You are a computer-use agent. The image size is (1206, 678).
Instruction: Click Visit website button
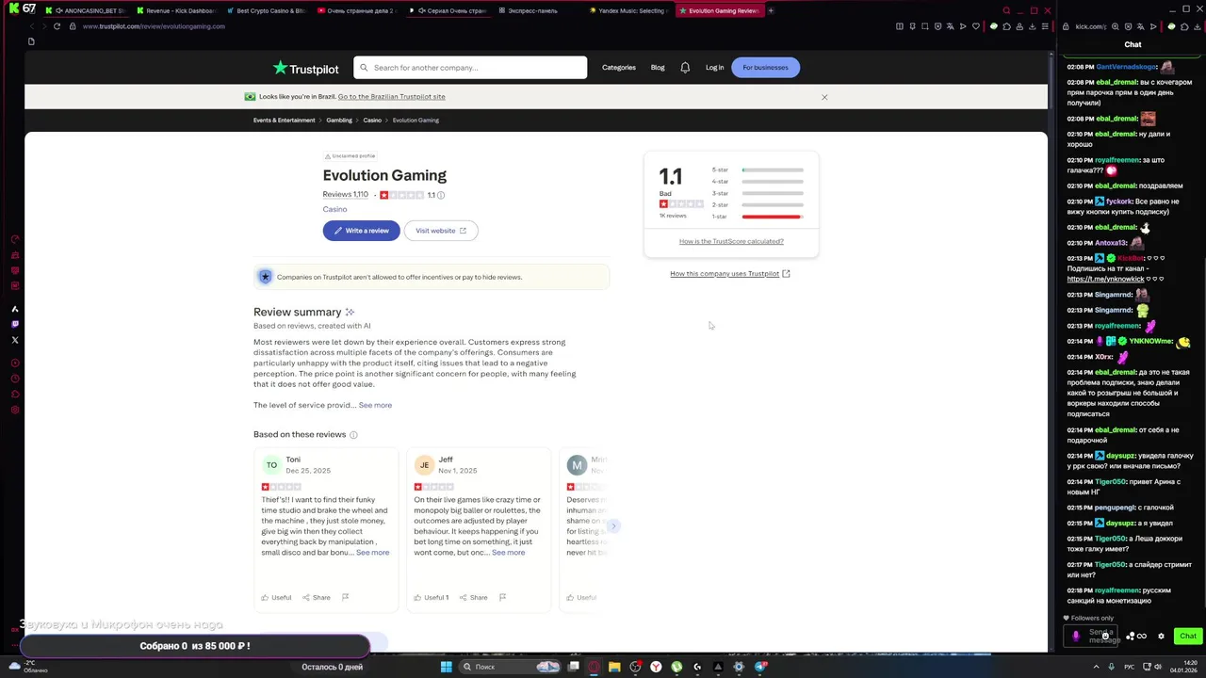coord(441,231)
